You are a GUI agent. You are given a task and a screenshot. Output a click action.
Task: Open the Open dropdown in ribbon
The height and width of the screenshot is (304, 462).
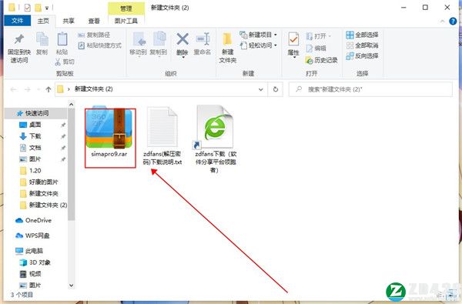(x=319, y=36)
